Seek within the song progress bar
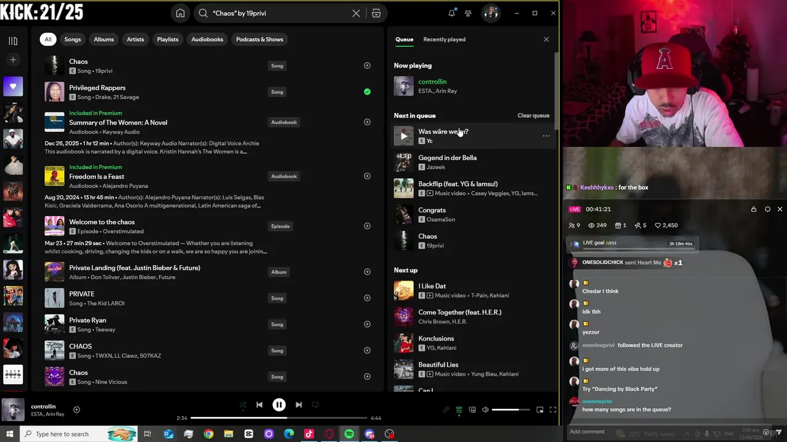Image resolution: width=787 pixels, height=442 pixels. pos(279,418)
